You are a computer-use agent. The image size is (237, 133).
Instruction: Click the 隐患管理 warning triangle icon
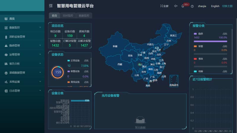point(6,46)
